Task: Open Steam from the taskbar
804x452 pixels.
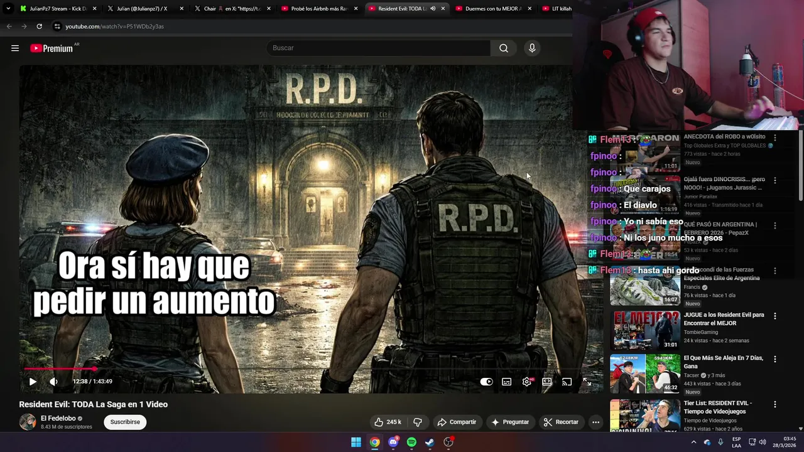Action: [430, 442]
